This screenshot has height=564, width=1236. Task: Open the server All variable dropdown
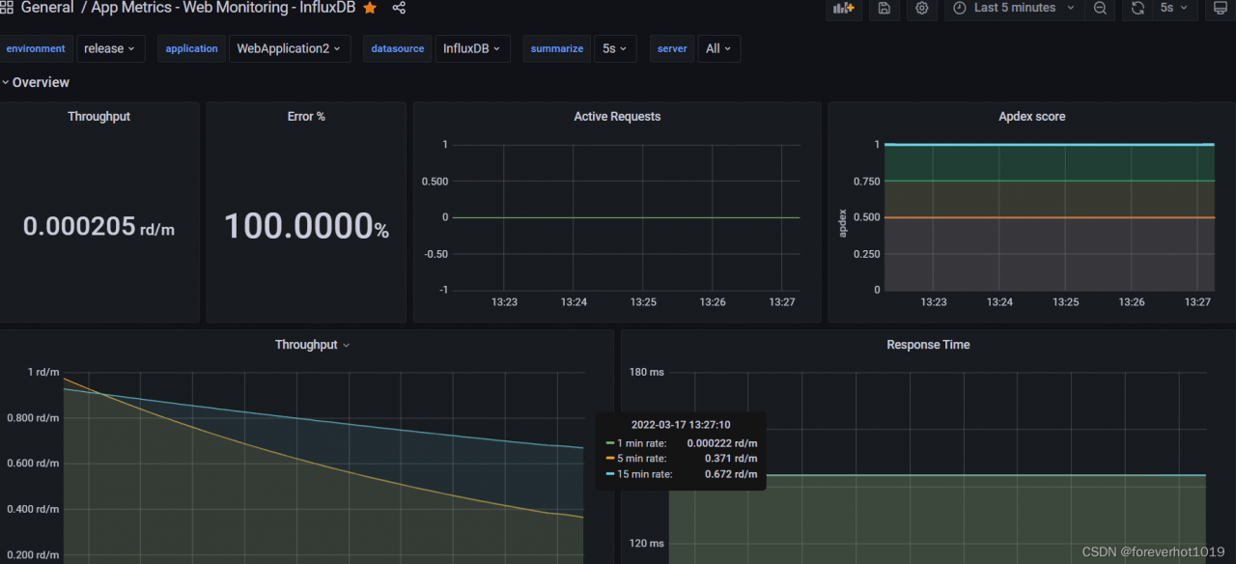click(x=718, y=48)
